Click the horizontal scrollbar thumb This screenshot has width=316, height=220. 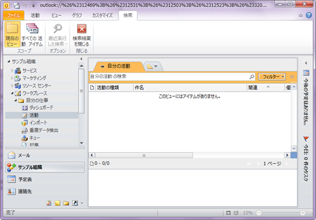point(144,156)
